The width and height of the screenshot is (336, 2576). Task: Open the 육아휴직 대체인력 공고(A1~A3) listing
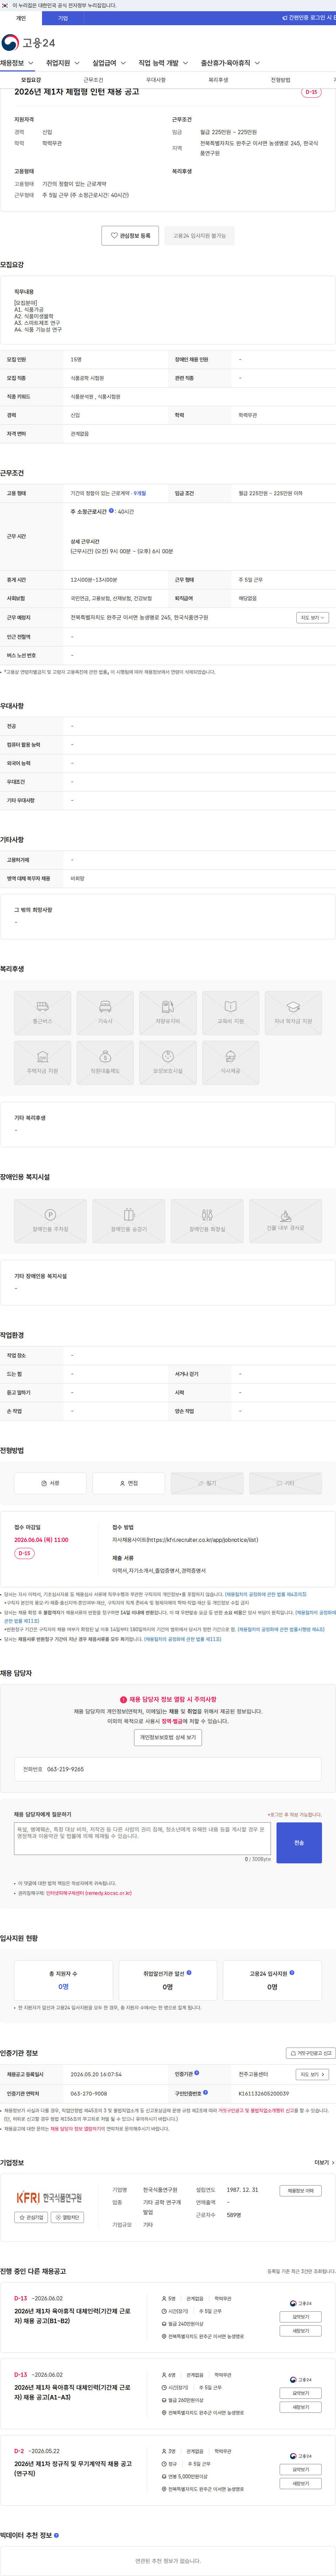(72, 2392)
